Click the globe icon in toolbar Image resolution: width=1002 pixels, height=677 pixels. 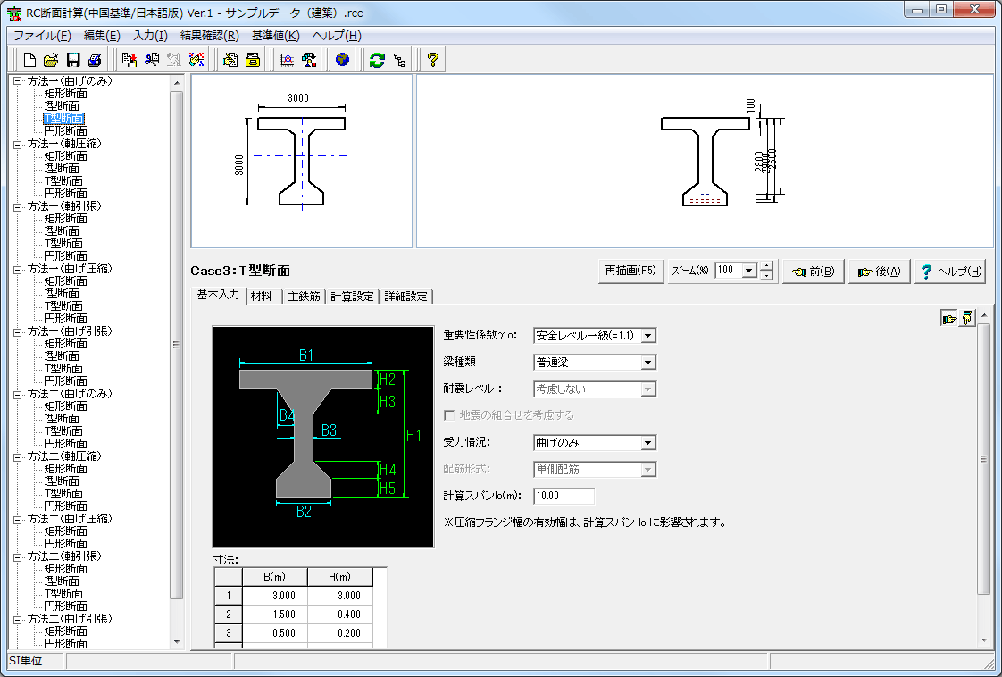pos(341,60)
